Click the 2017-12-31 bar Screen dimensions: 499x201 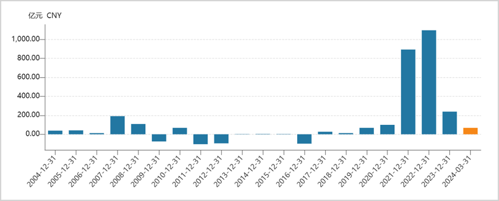pyautogui.click(x=325, y=133)
